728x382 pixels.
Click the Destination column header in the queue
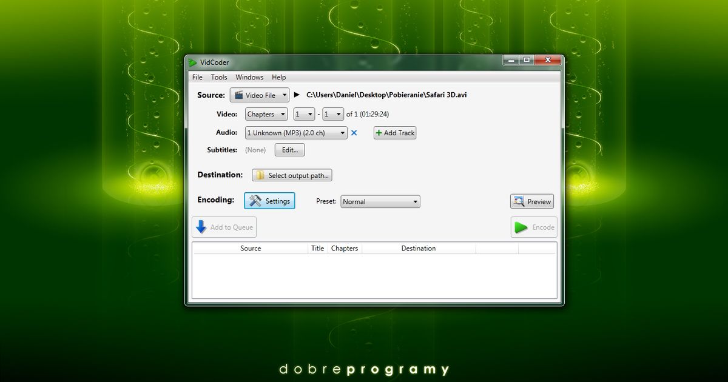click(x=419, y=248)
